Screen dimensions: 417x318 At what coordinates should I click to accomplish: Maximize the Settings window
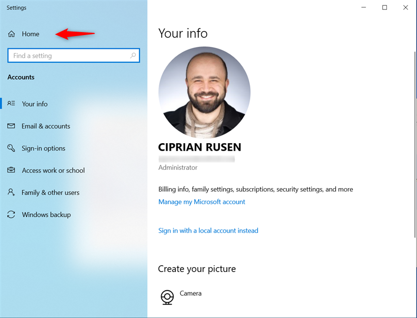(384, 7)
